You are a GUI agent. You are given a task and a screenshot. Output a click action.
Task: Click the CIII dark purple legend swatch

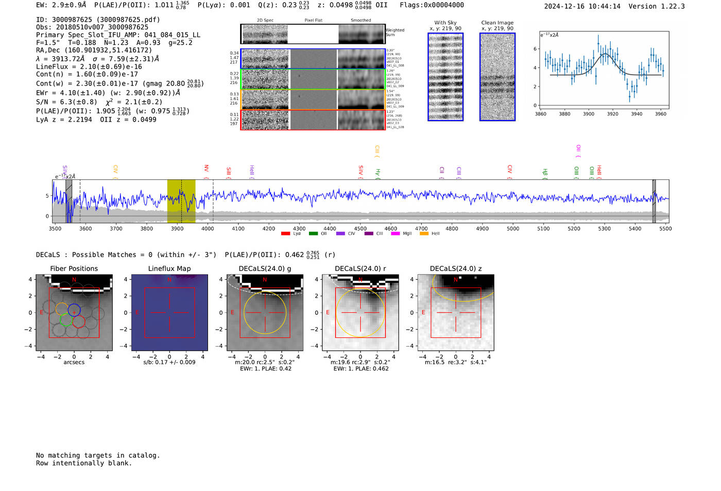pos(369,233)
